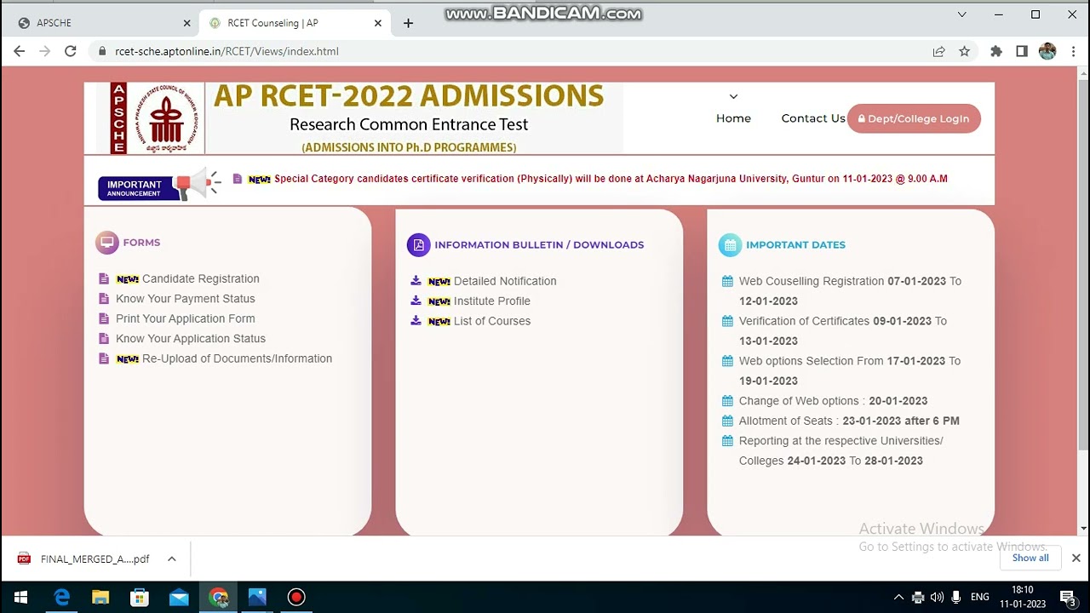Open options arrow for FINAL_MERGED download

pyautogui.click(x=171, y=559)
